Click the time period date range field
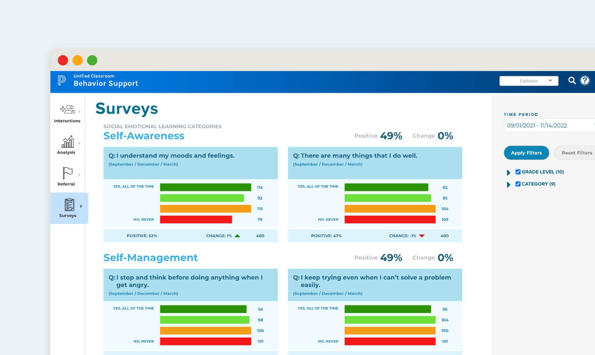This screenshot has height=355, width=595. [x=545, y=125]
